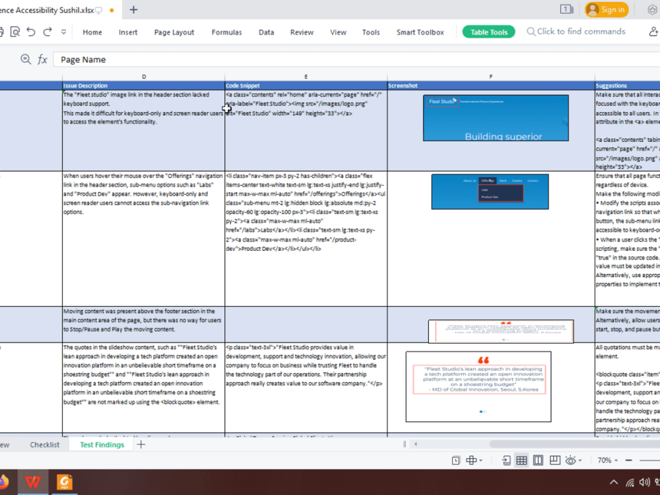Open WPS Office from the taskbar
This screenshot has height=495, width=660.
coord(33,482)
